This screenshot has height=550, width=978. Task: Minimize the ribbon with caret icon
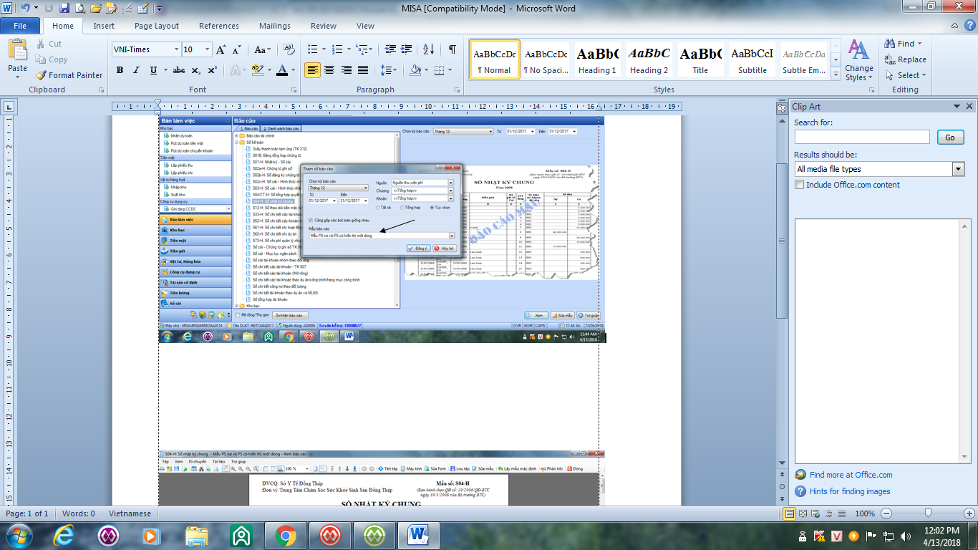(x=954, y=26)
